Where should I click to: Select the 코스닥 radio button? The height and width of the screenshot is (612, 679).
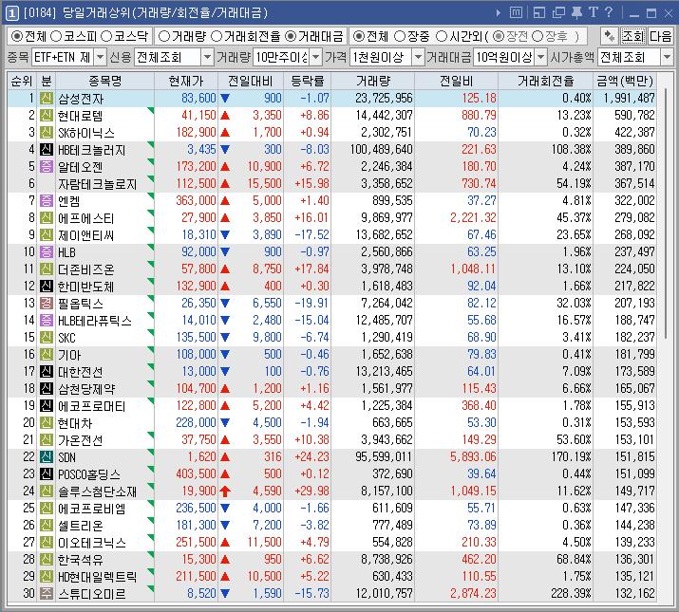coord(106,36)
